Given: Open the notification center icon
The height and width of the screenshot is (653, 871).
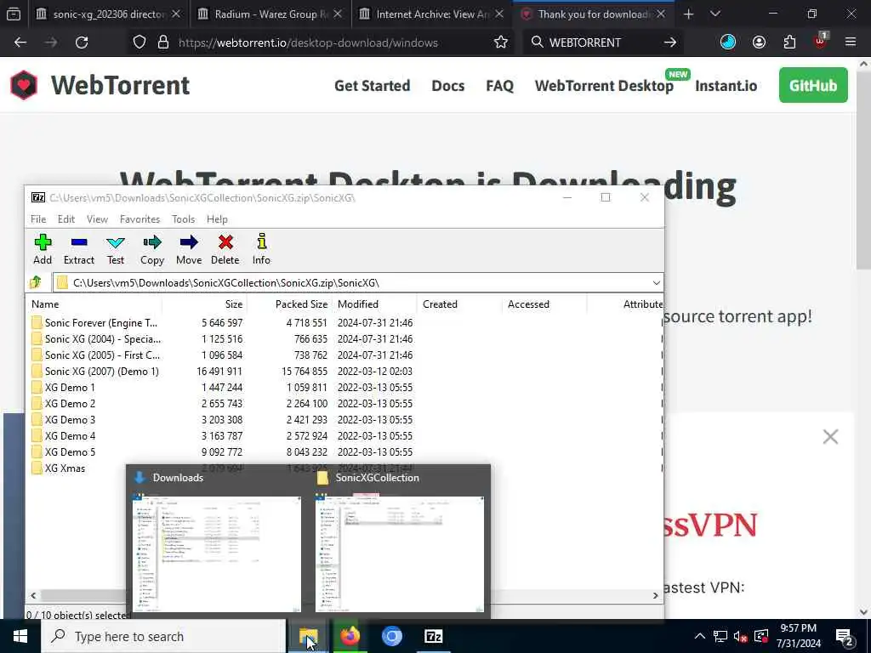Looking at the screenshot, I should 845,636.
